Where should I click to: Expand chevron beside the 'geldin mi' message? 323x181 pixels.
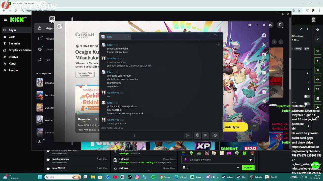(x=308, y=126)
